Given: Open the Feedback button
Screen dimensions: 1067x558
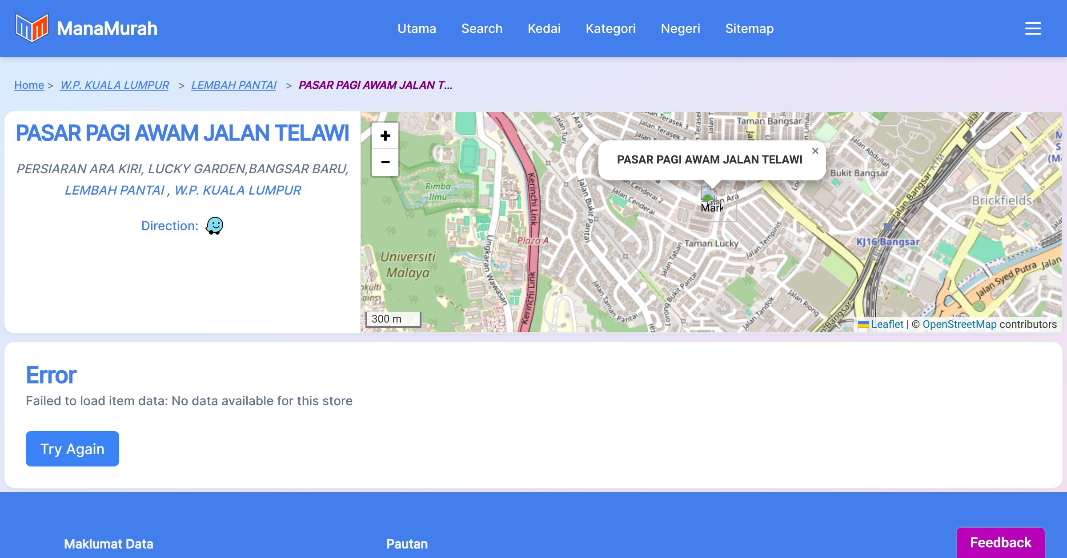Looking at the screenshot, I should tap(1000, 542).
